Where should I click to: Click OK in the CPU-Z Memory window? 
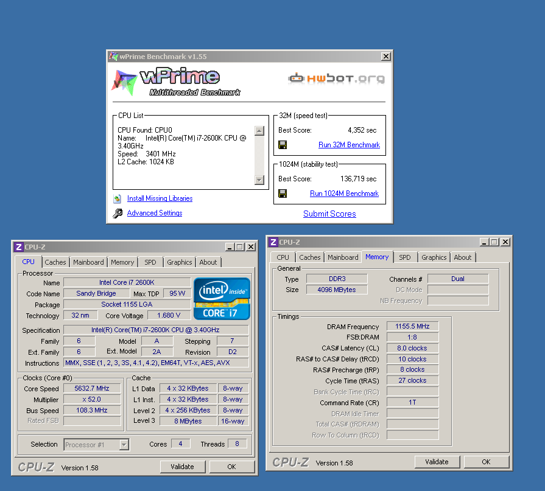(487, 462)
